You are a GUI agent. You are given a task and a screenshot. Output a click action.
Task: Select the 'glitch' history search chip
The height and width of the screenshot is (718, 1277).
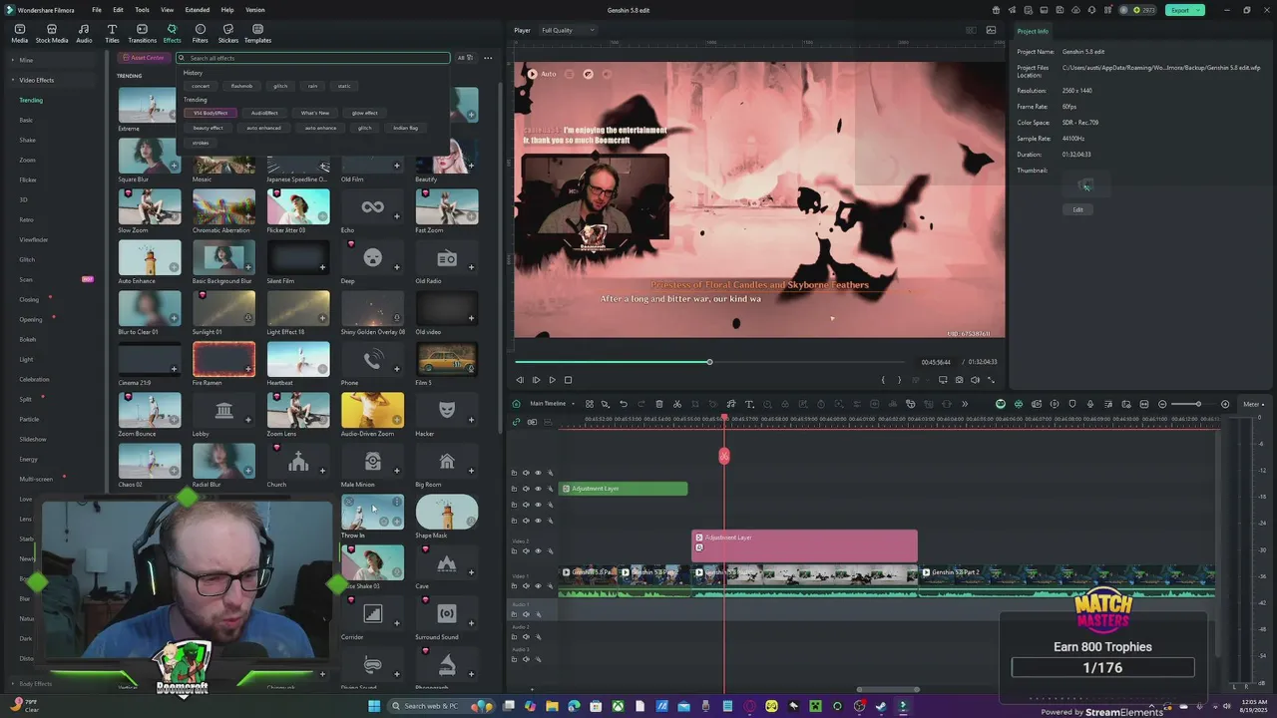280,86
